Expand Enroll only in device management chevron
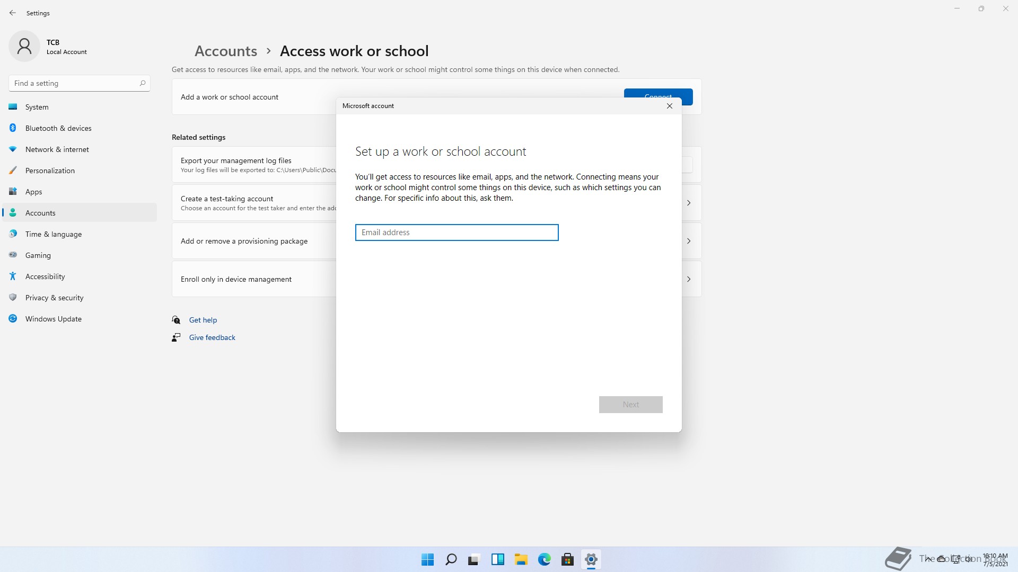This screenshot has width=1018, height=572. tap(689, 279)
